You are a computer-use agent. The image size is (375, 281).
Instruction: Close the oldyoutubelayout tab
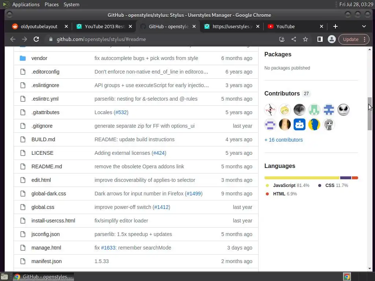pyautogui.click(x=66, y=26)
